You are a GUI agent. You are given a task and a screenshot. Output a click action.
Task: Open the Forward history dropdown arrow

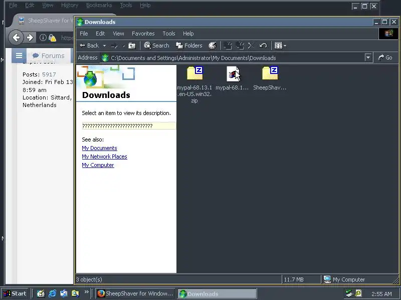coord(123,46)
